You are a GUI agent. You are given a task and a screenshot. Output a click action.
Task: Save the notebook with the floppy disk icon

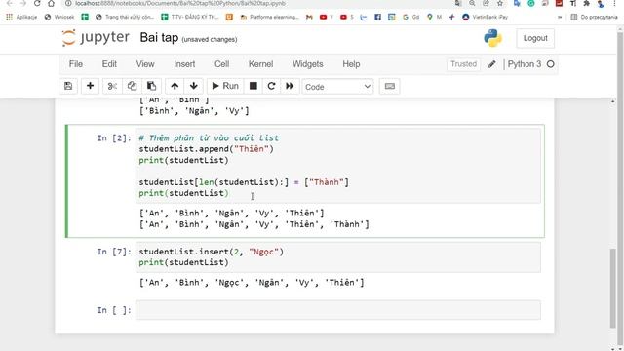[68, 86]
